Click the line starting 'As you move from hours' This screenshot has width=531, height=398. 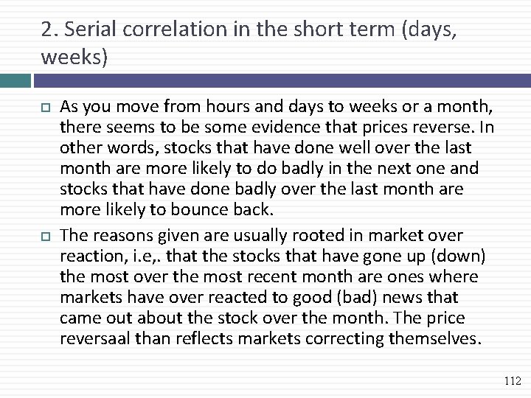point(276,107)
